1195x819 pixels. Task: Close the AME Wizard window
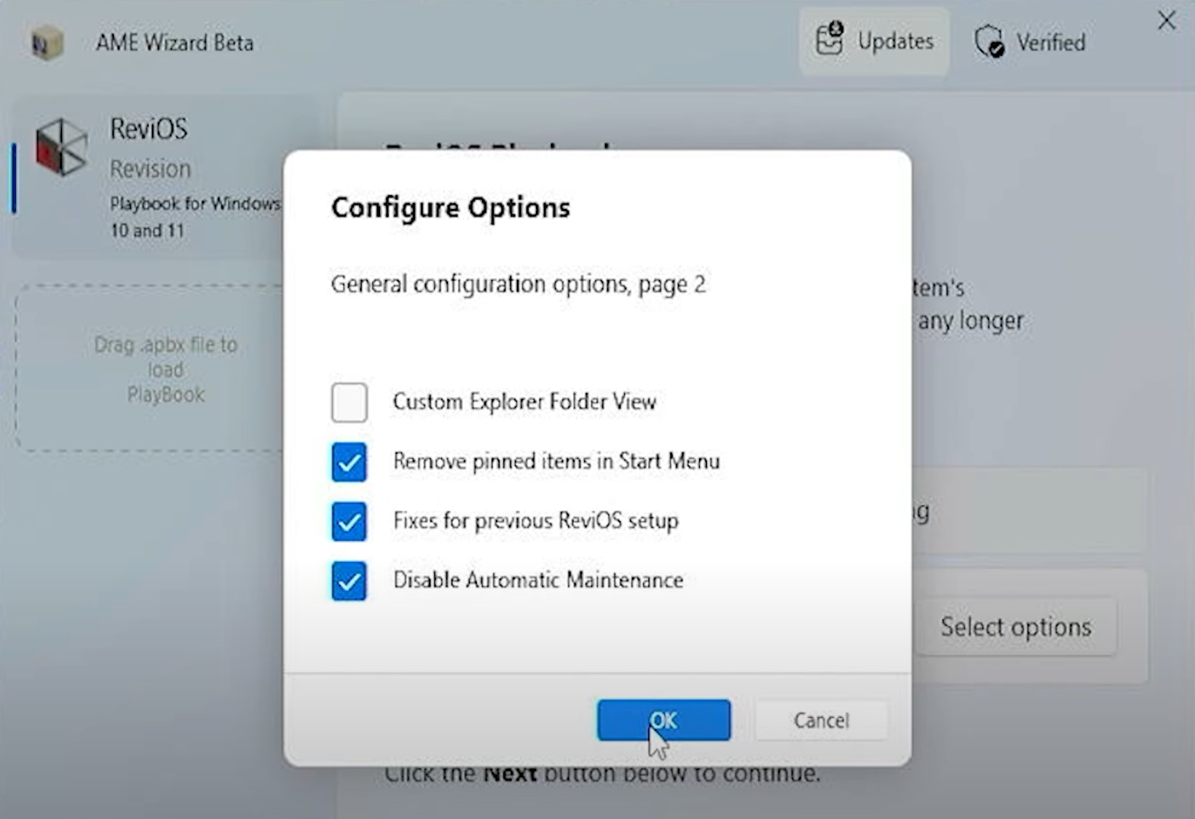click(x=1166, y=21)
